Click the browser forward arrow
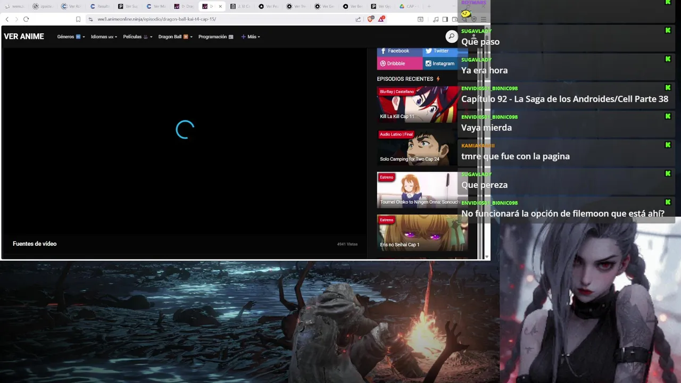 (x=16, y=19)
